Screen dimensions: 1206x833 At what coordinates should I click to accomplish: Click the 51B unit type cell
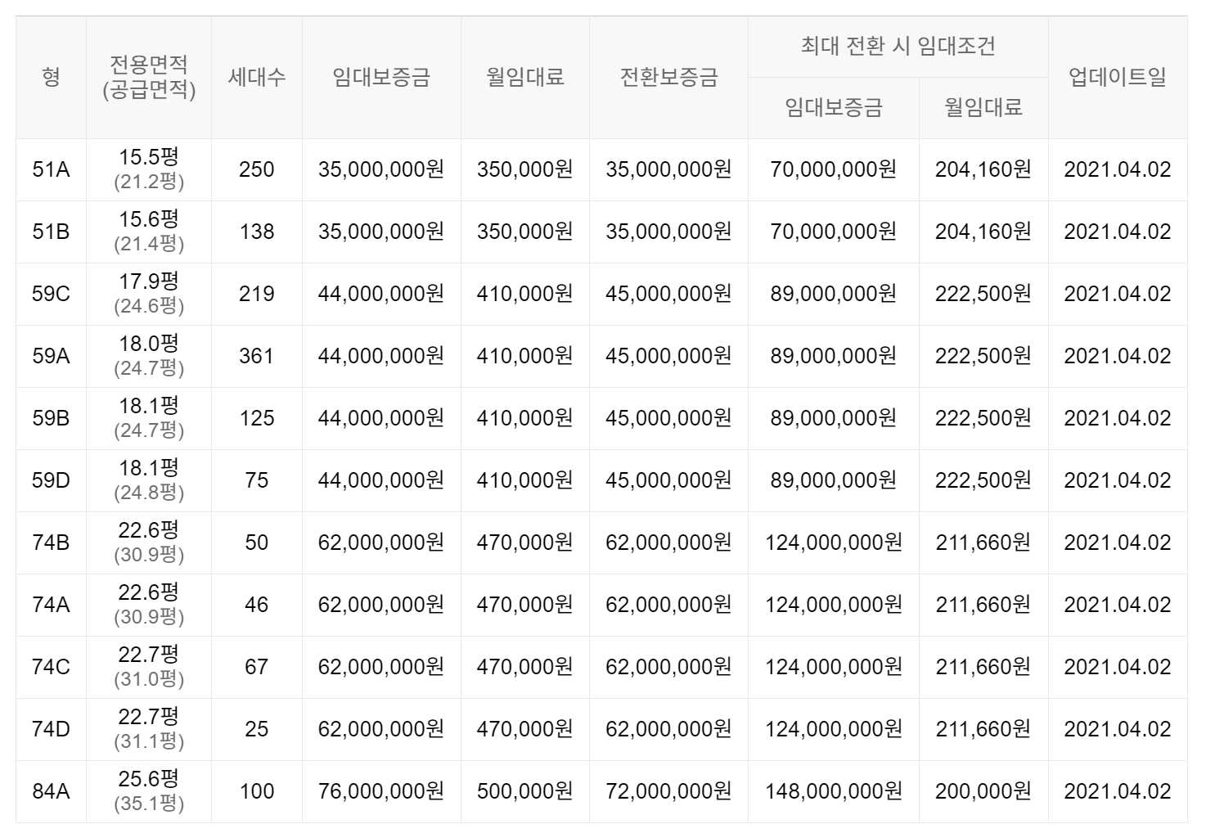click(51, 232)
